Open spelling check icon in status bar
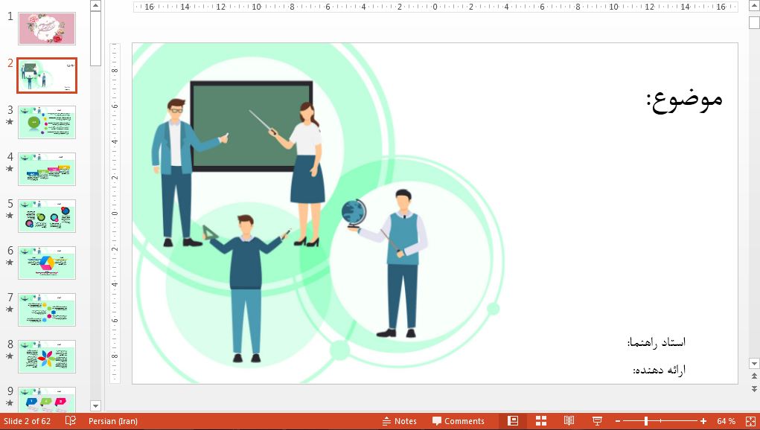The height and width of the screenshot is (430, 760). [71, 421]
